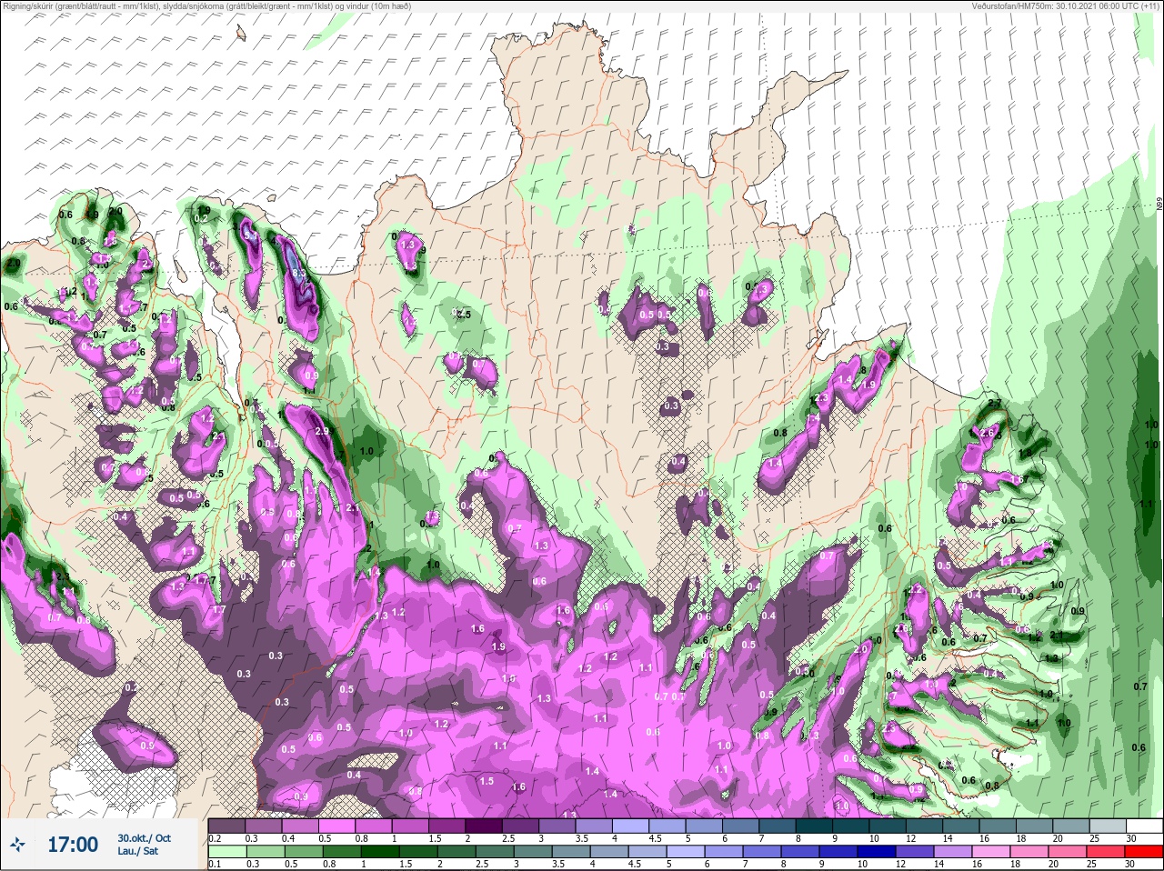Select the top-row white swatch after 30
This screenshot has width=1164, height=871.
tap(1144, 826)
